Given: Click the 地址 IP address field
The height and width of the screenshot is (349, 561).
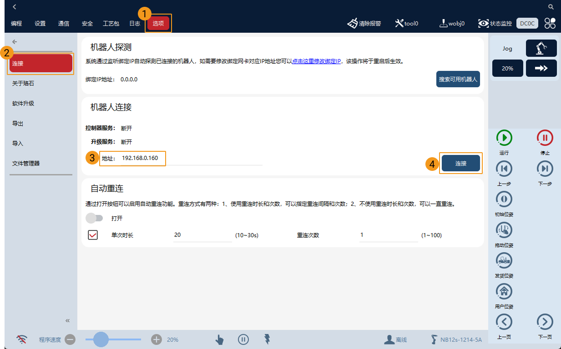Looking at the screenshot, I should pyautogui.click(x=191, y=158).
